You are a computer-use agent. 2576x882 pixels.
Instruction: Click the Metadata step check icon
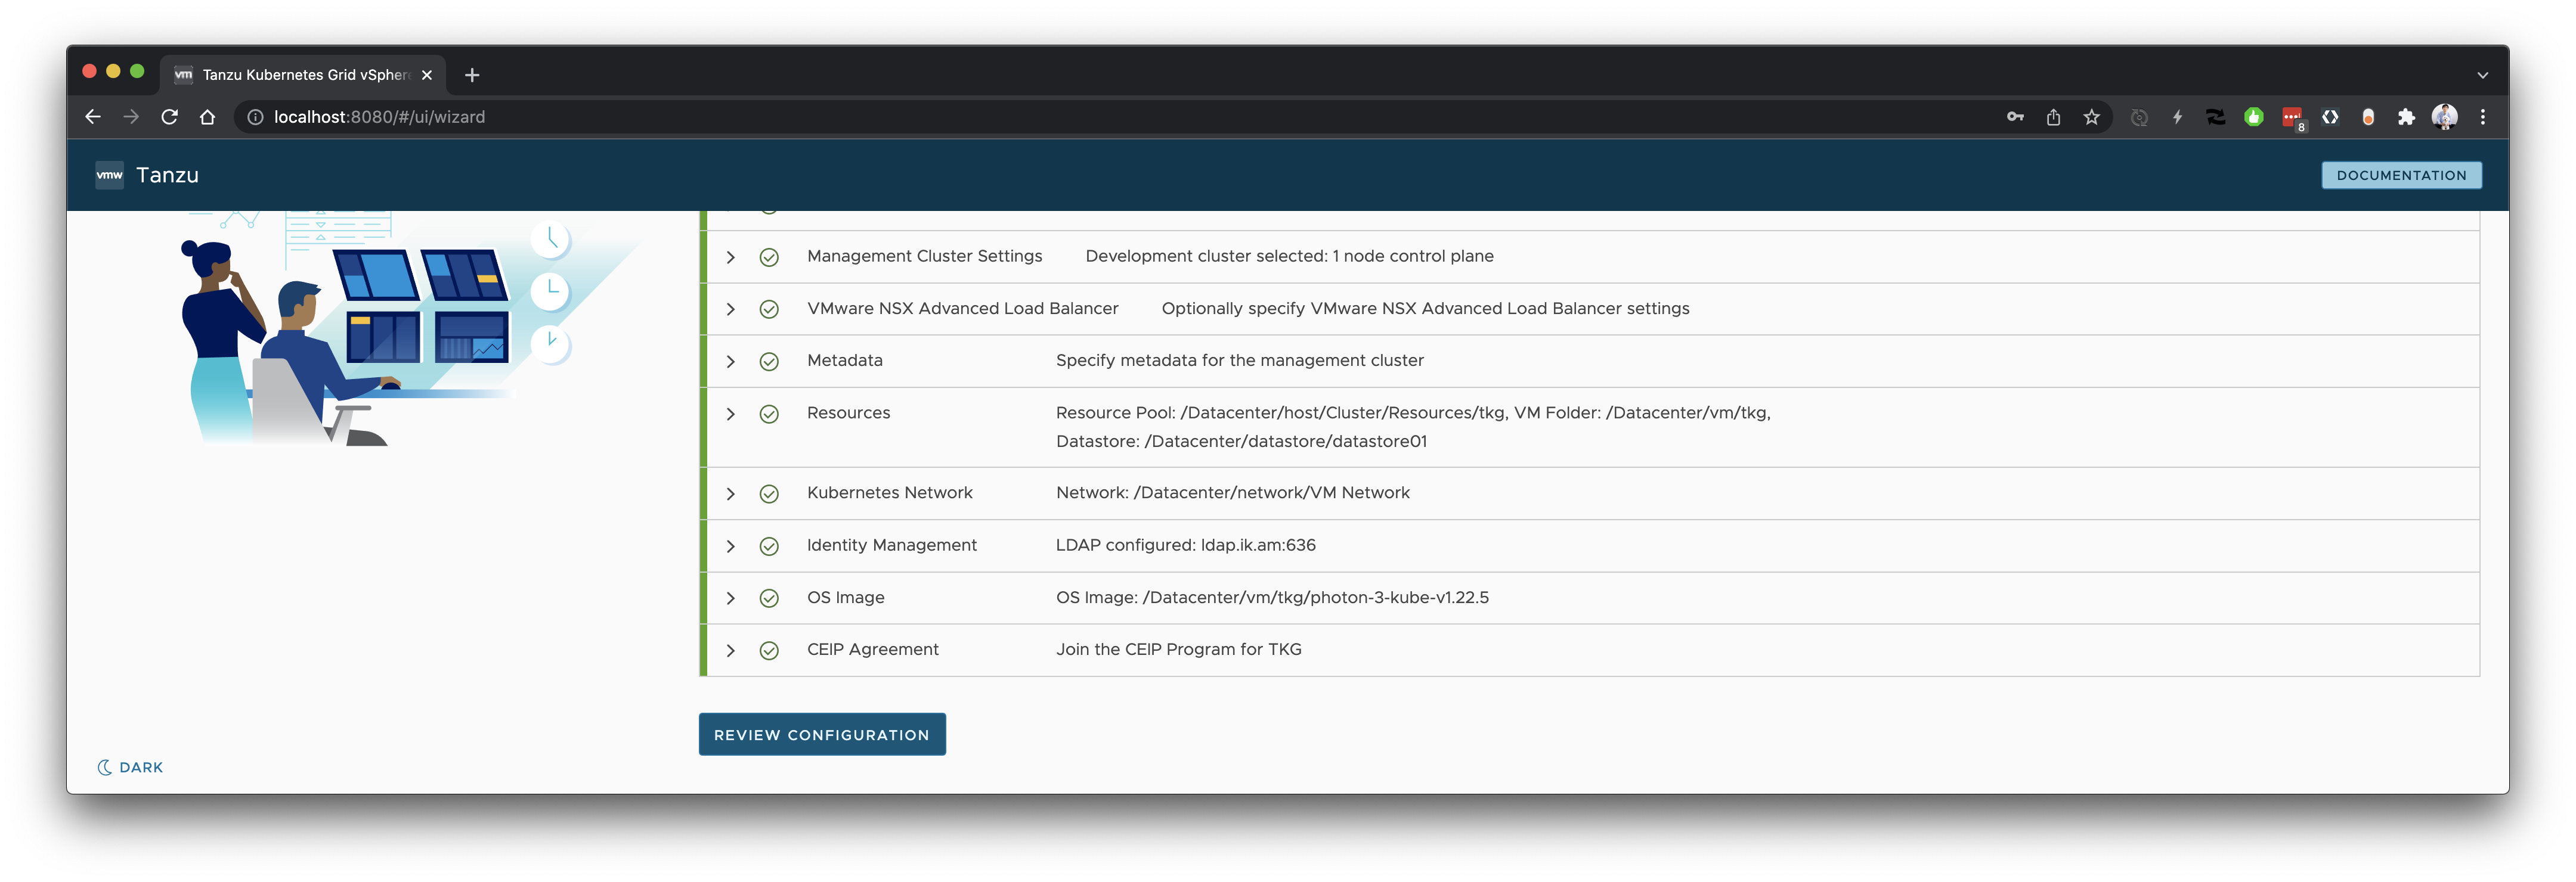pos(769,362)
